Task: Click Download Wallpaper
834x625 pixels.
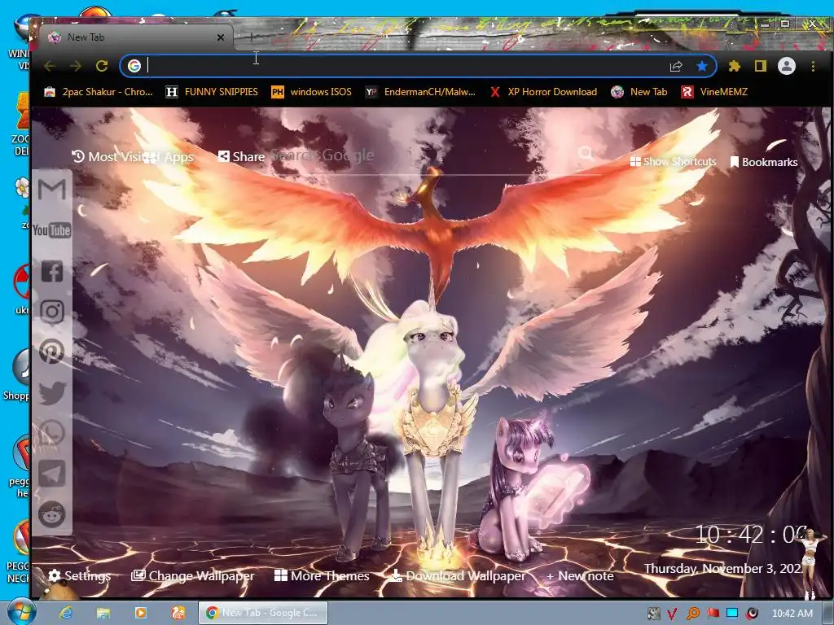Action: pos(459,575)
